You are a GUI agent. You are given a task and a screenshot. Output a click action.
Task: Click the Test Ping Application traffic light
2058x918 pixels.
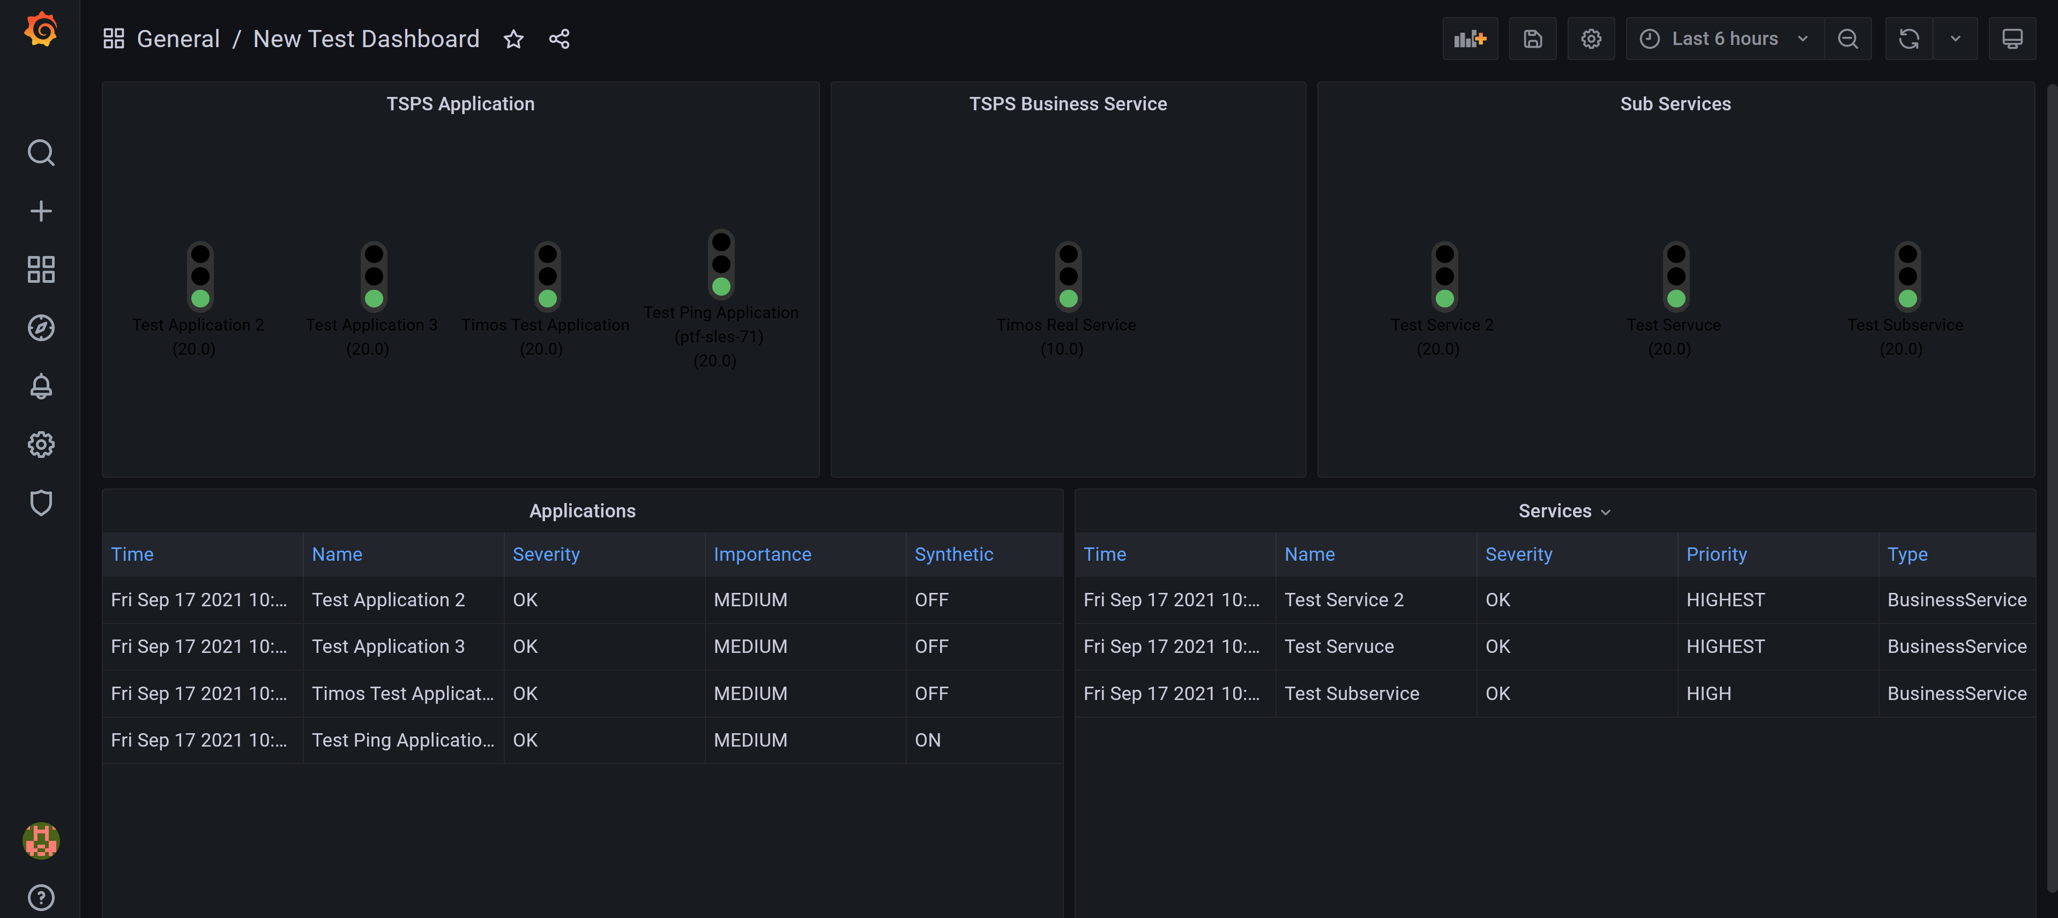pyautogui.click(x=721, y=264)
